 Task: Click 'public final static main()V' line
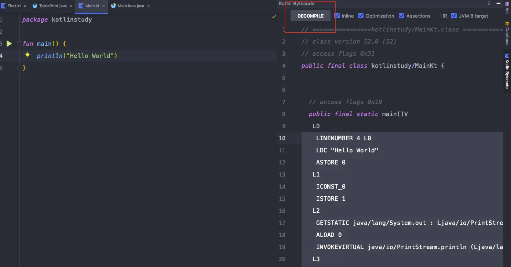click(x=358, y=114)
